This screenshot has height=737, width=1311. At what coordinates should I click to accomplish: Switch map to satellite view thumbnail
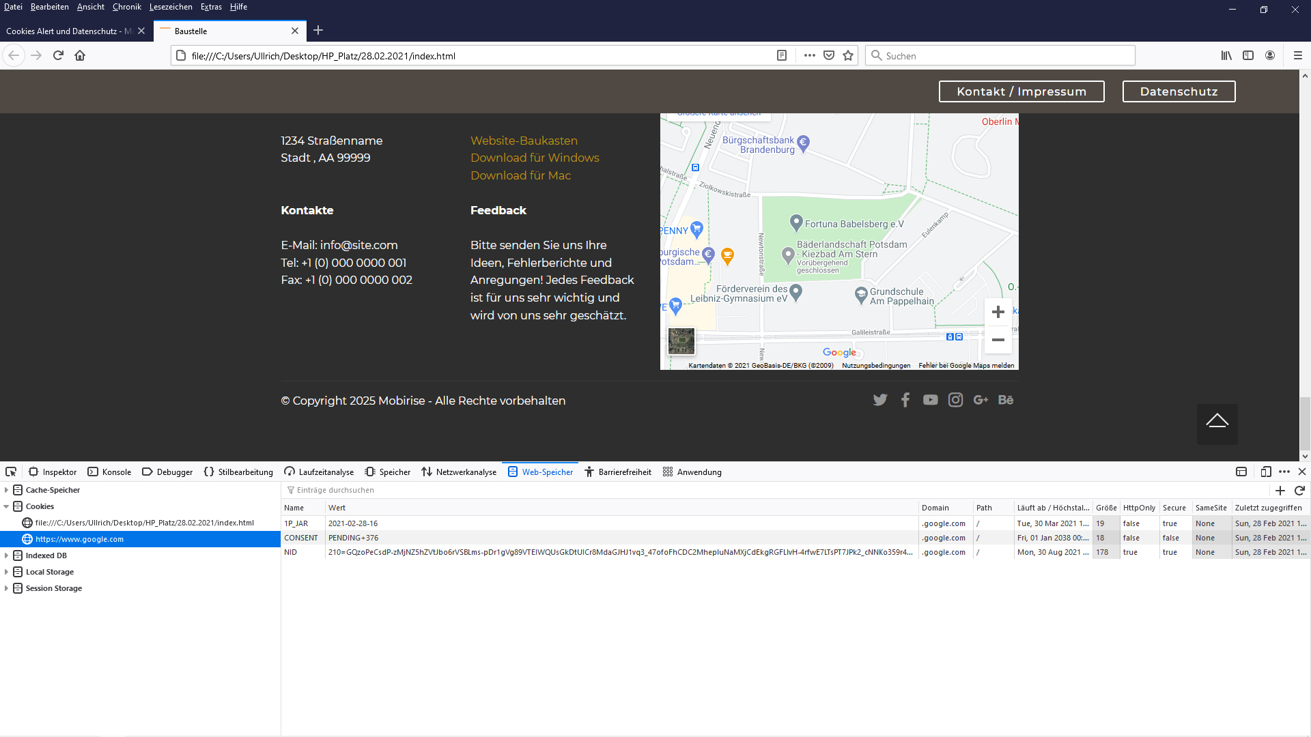(x=681, y=341)
